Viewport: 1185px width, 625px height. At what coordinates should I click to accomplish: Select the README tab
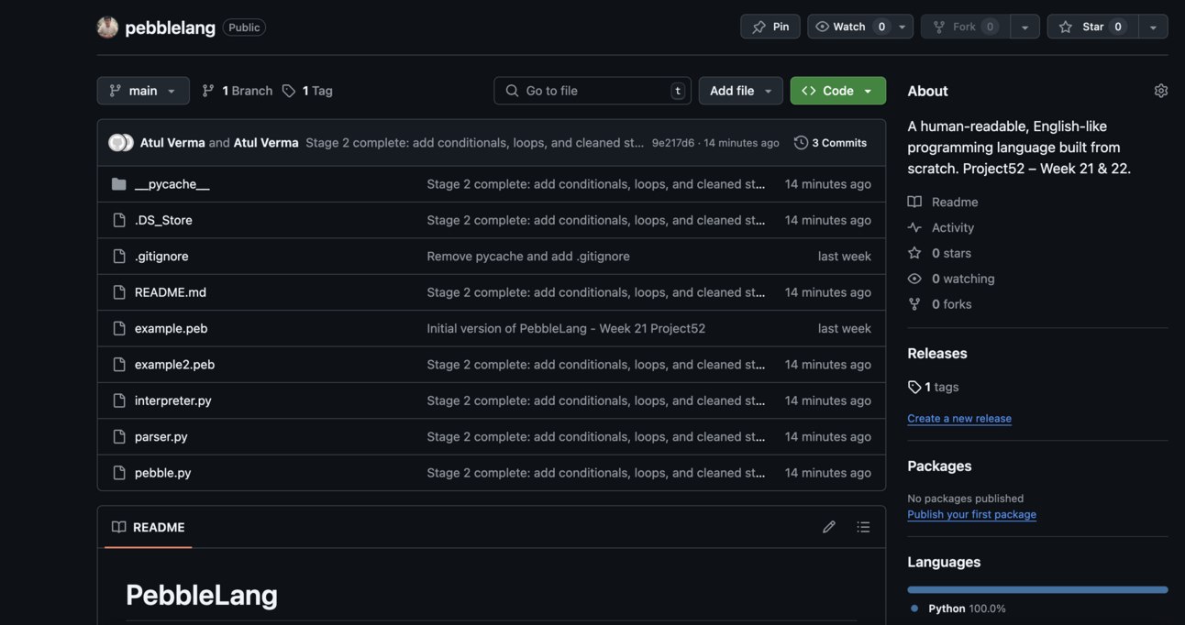149,527
